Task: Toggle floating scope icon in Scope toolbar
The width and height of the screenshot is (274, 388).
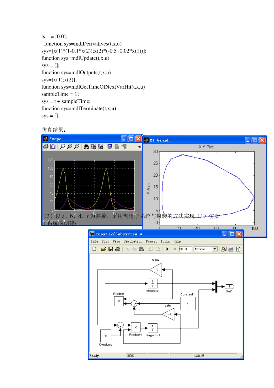Action: [x=110, y=146]
